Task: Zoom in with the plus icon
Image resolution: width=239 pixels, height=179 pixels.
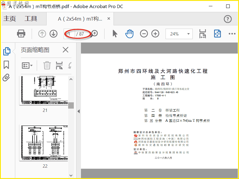Action: [x=155, y=34]
